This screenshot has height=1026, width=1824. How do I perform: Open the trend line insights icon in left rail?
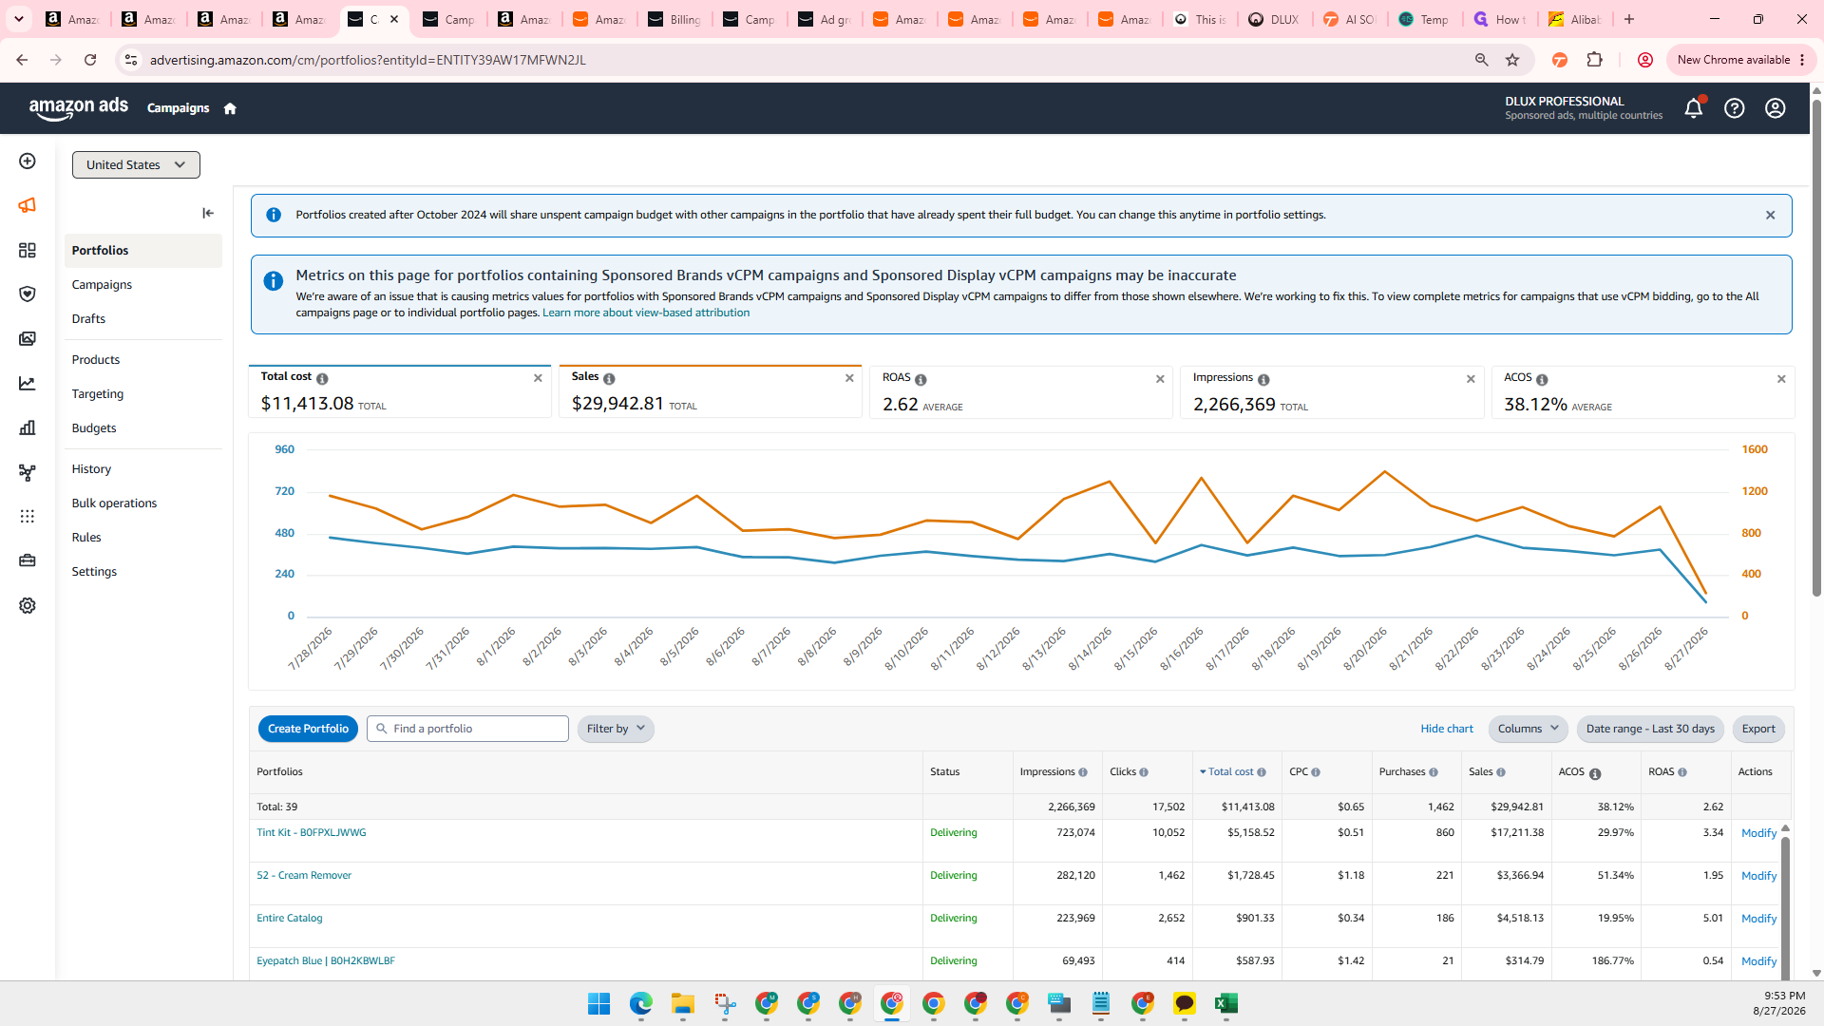pos(28,384)
